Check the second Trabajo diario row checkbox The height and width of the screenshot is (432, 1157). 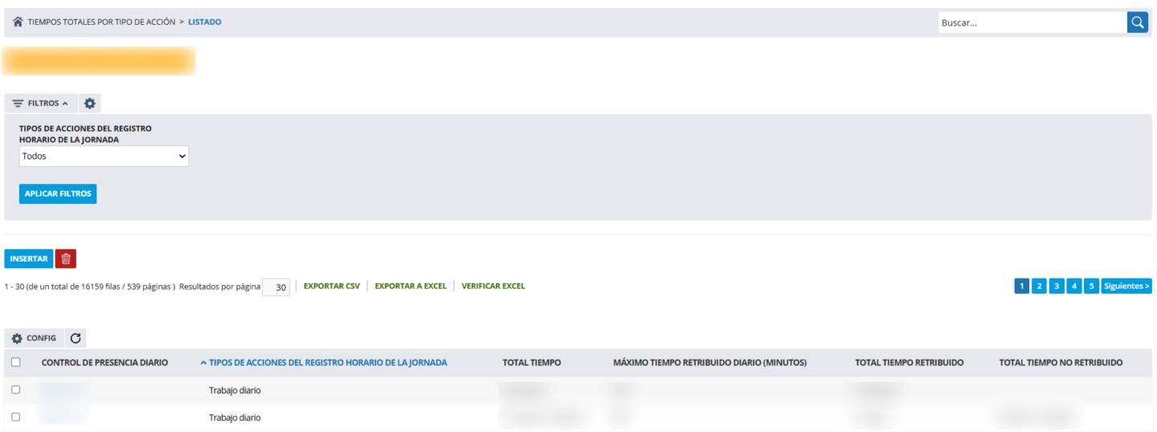point(16,417)
